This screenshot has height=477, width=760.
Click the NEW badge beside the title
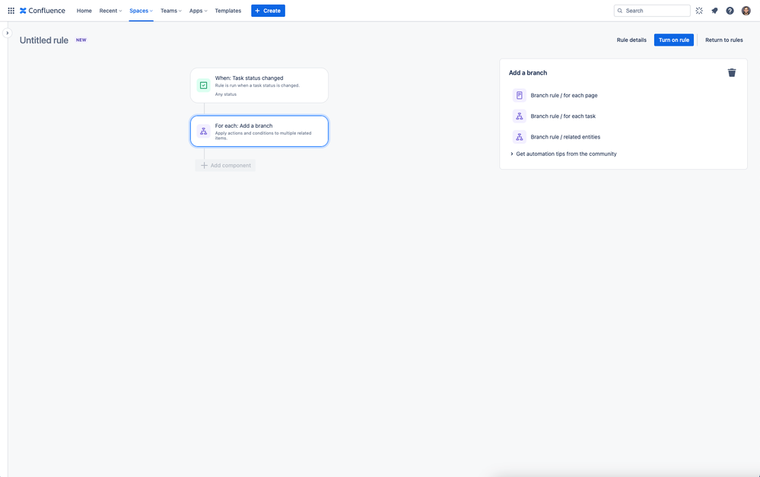tap(81, 40)
